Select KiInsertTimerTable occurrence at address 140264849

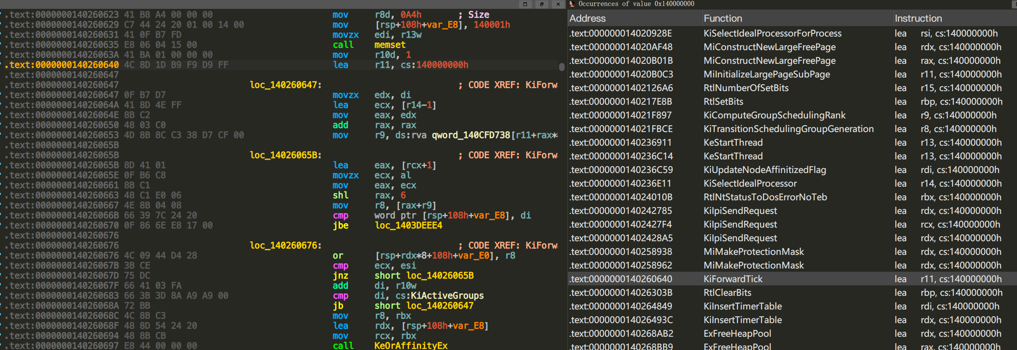point(792,306)
